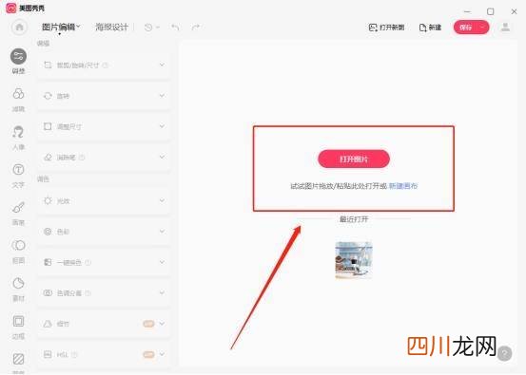Click the redo arrow in toolbar
526x375 pixels.
(x=196, y=28)
